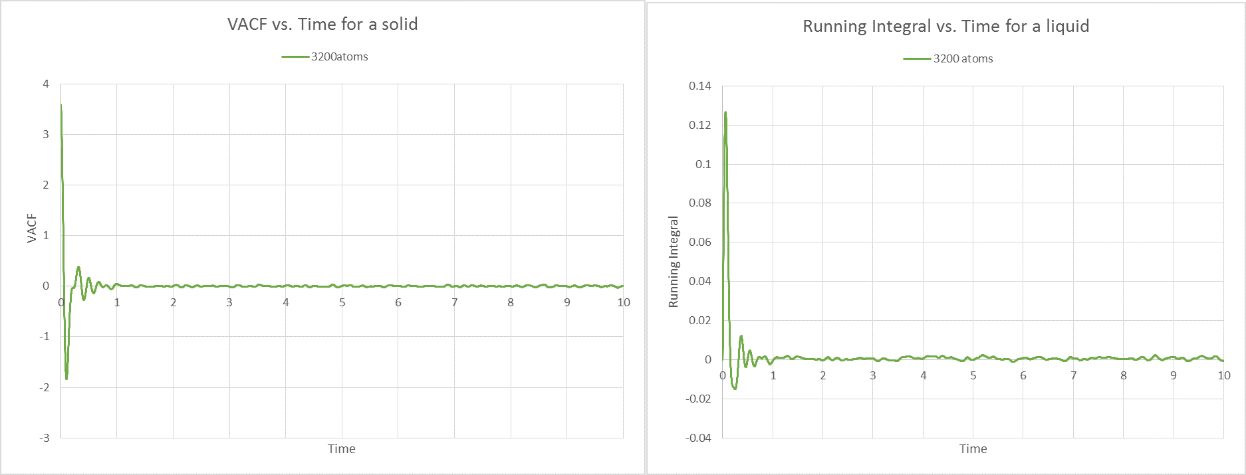This screenshot has width=1246, height=475.
Task: Click the VACF curve's lowest dip near -1.8
Action: 66,378
